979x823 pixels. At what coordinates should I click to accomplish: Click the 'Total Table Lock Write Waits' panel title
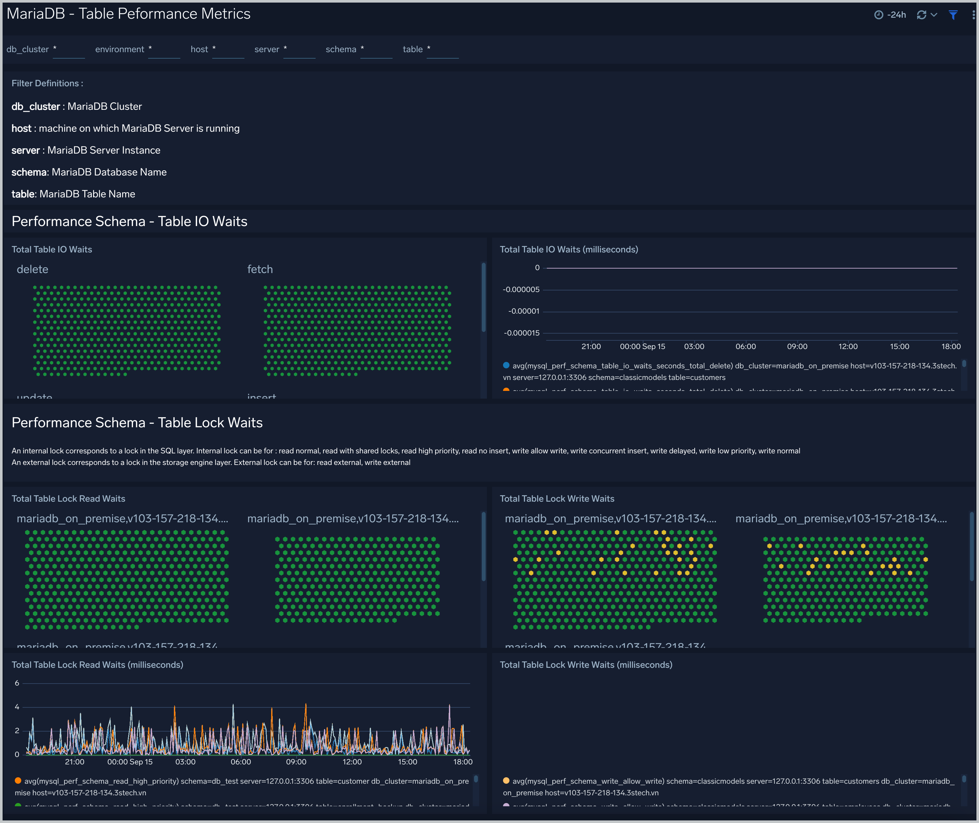[557, 499]
